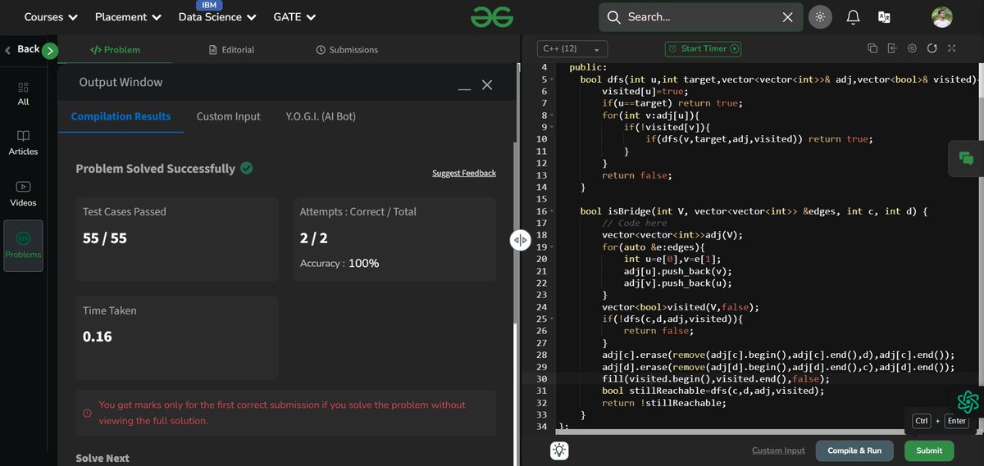This screenshot has width=984, height=466.
Task: Open Articles in the left sidebar
Action: 23,143
